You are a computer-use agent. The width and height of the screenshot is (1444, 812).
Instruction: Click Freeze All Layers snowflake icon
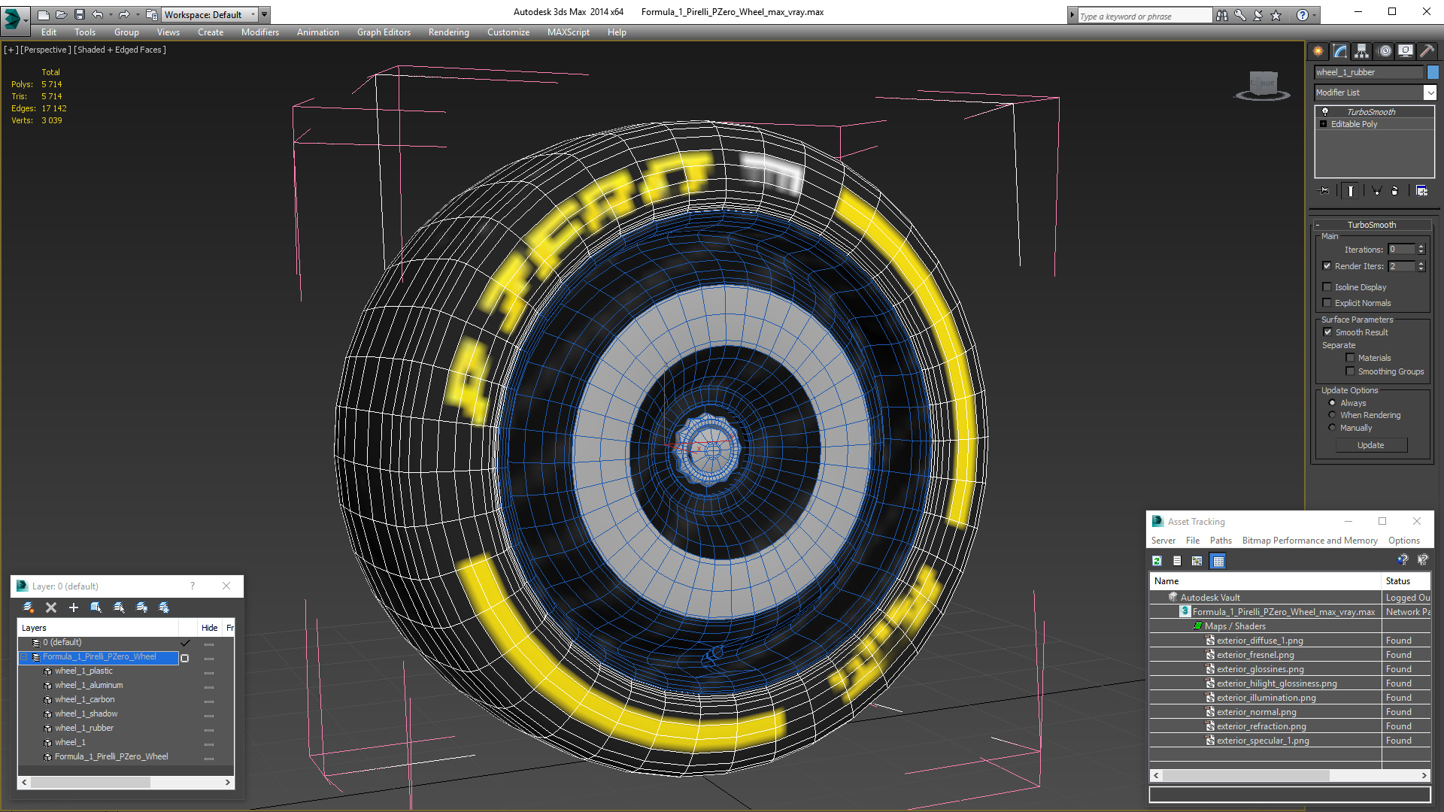[164, 607]
